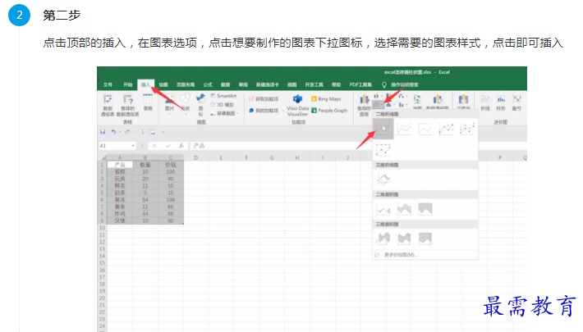Click 获取加载项 get add-ins
583x332 pixels.
coord(264,99)
